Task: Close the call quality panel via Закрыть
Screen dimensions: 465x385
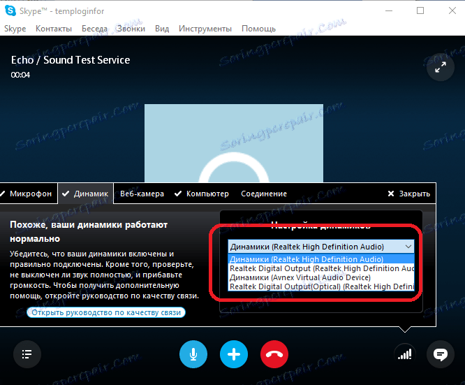Action: coord(408,194)
